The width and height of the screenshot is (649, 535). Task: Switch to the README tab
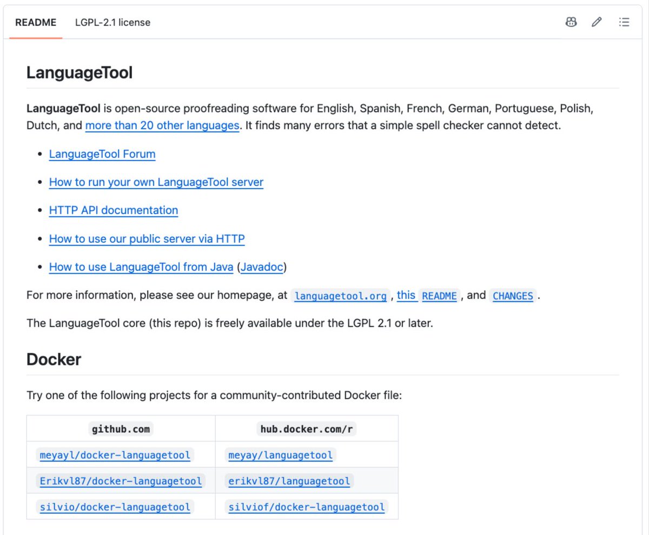coord(36,22)
